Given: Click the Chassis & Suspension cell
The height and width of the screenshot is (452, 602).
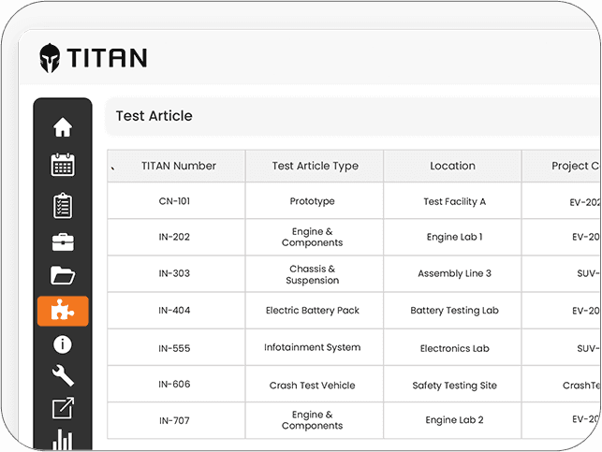Looking at the screenshot, I should click(315, 273).
